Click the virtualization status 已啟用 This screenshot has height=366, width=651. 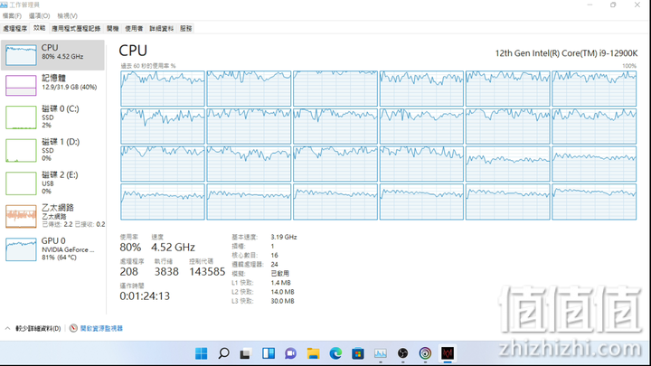[279, 274]
